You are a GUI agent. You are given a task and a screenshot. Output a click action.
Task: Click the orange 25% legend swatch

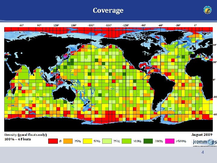point(68,141)
